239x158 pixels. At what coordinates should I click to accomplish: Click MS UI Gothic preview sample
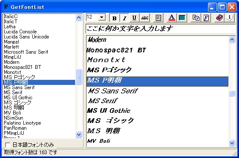pyautogui.click(x=109, y=111)
